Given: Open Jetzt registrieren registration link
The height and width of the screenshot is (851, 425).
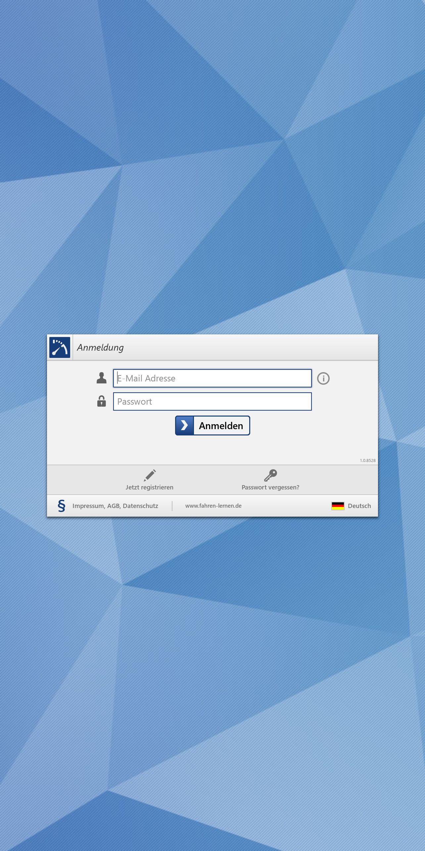Looking at the screenshot, I should [x=150, y=480].
